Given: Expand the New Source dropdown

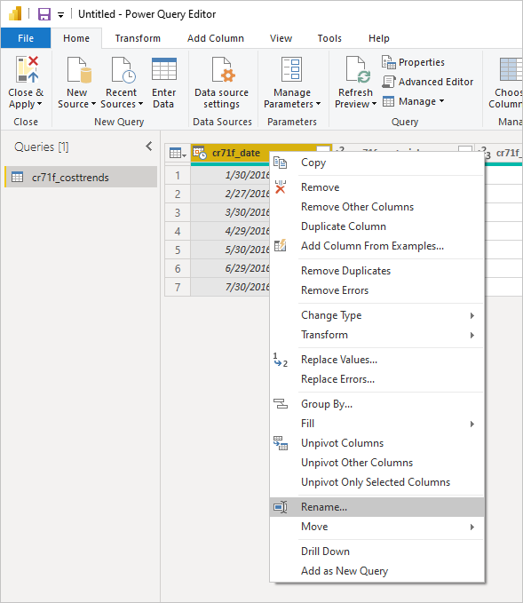Looking at the screenshot, I should pyautogui.click(x=93, y=104).
